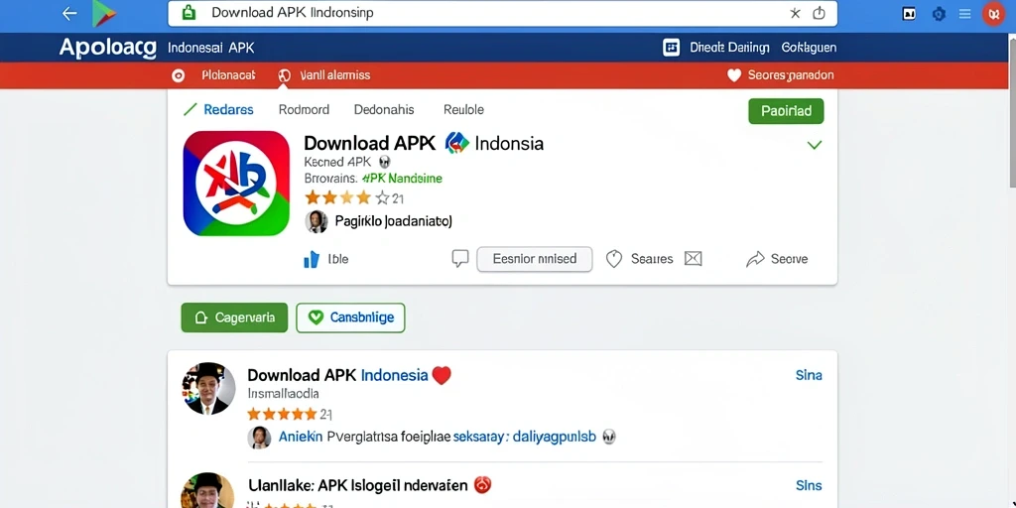Click the 'Seores panadon' text

pos(791,75)
